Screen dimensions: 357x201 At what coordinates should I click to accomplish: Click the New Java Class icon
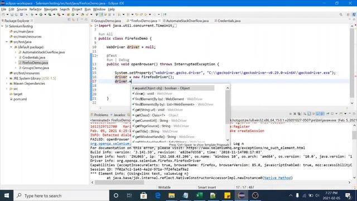73,15
